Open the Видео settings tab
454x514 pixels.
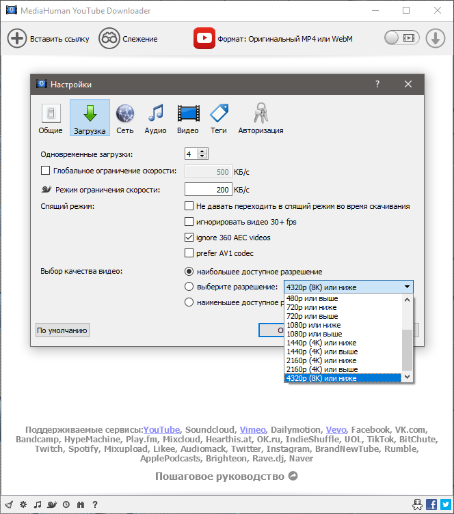(188, 118)
